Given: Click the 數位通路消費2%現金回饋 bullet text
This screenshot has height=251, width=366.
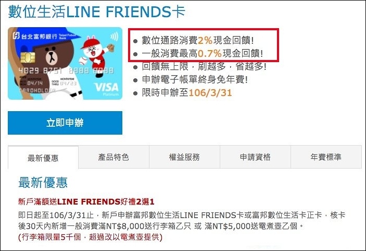Looking at the screenshot, I should (x=197, y=40).
